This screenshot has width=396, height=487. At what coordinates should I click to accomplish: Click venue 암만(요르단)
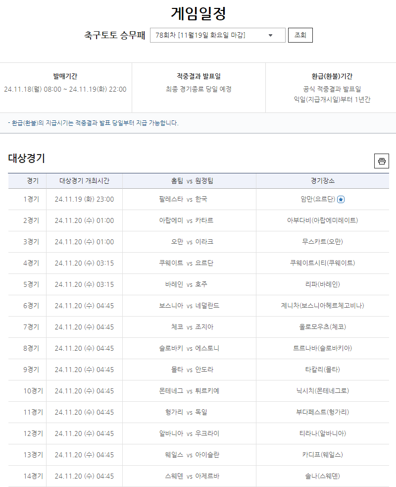click(x=318, y=199)
